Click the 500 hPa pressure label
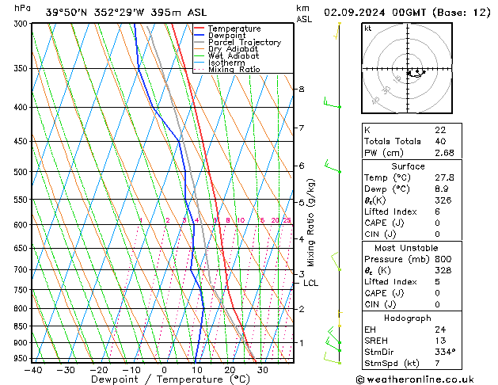The height and width of the screenshot is (385, 498). click(22, 172)
